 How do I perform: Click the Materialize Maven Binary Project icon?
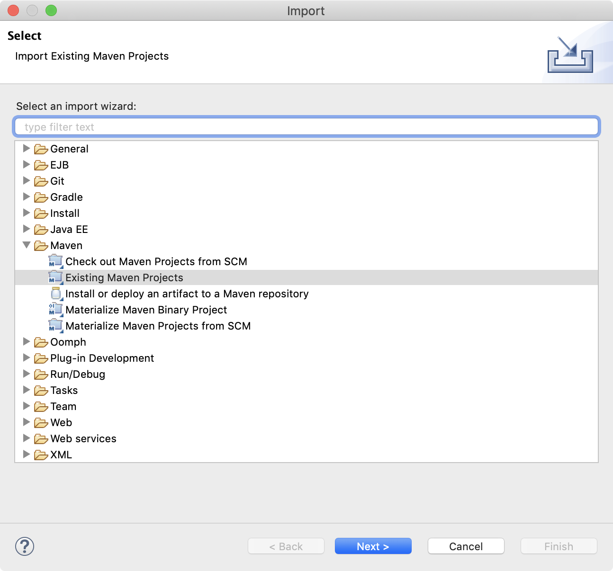(x=56, y=310)
